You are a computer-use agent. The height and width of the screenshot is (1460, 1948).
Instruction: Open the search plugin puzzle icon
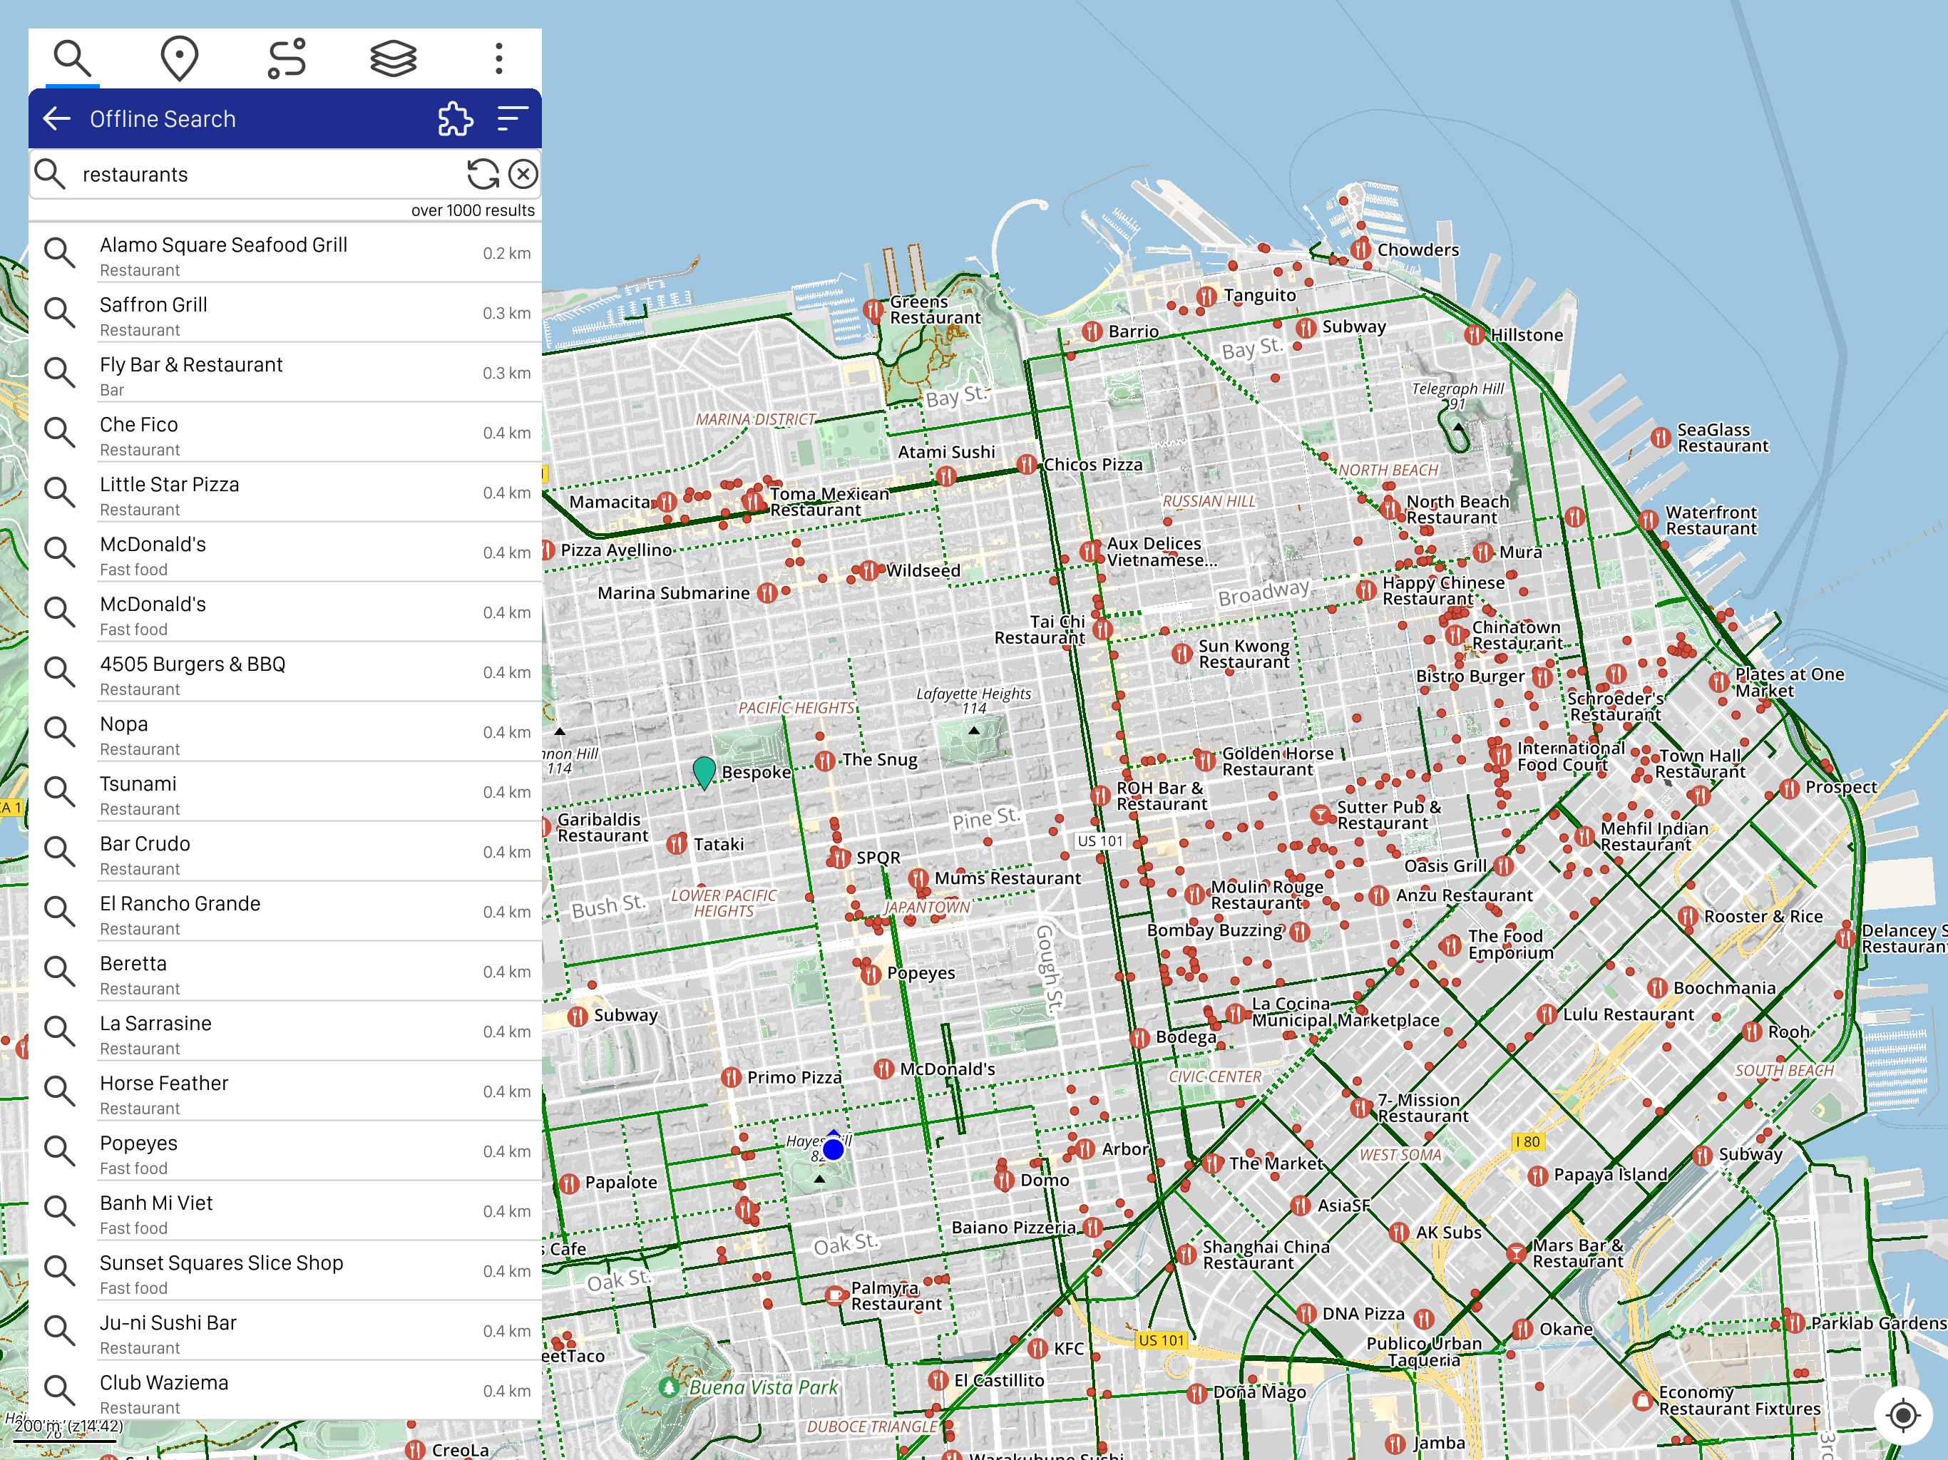click(456, 118)
